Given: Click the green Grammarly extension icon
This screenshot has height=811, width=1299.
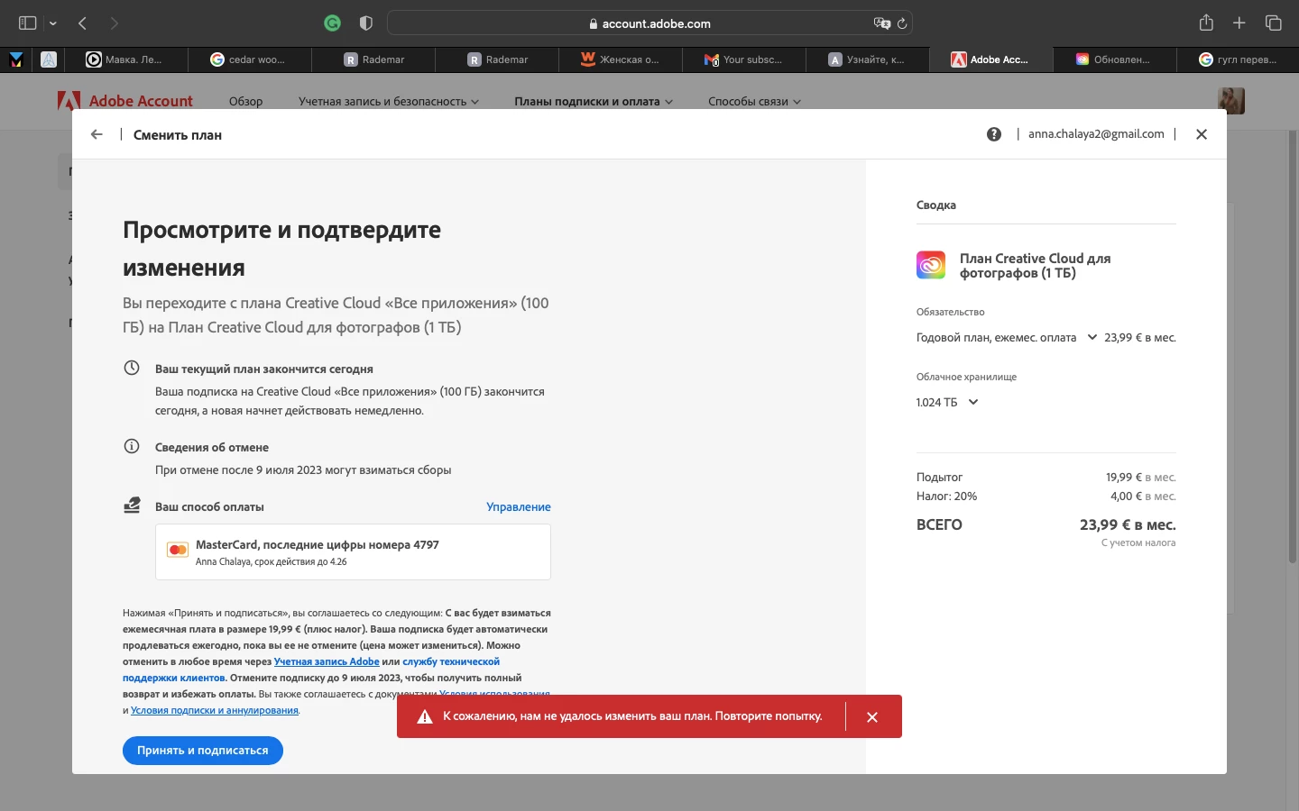Looking at the screenshot, I should pos(333,23).
